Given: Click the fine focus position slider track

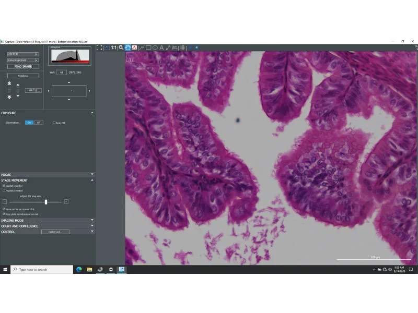Looking at the screenshot, I should pos(18,90).
